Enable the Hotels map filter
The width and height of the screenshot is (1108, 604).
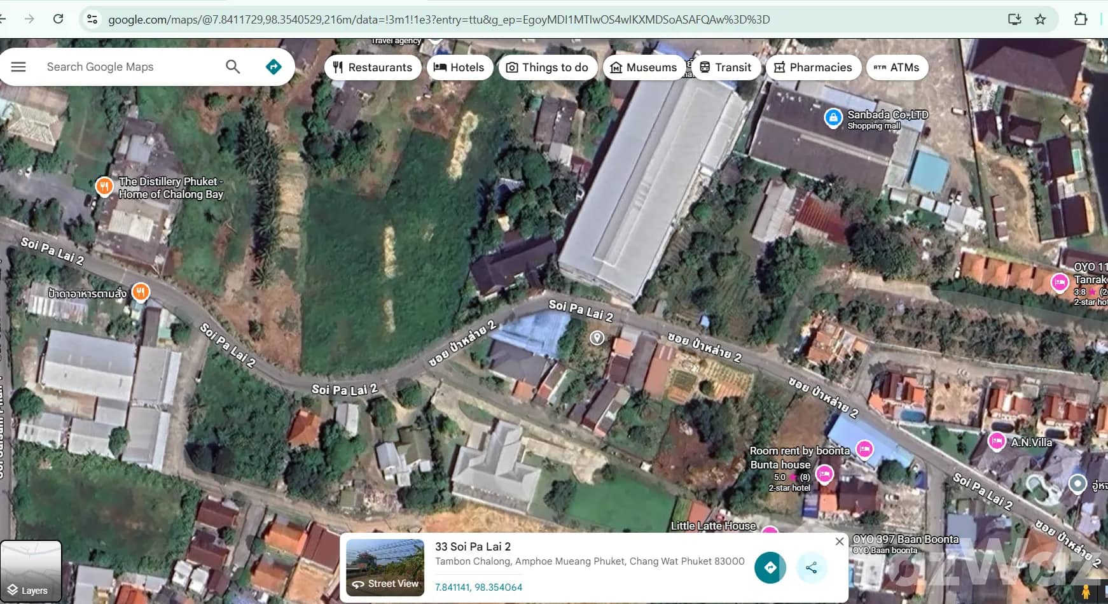point(460,67)
